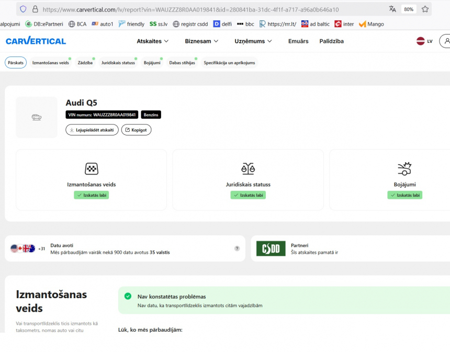Viewport: 450px width, 352px height.
Task: Click the Datu avoti heading
Action: [x=62, y=245]
